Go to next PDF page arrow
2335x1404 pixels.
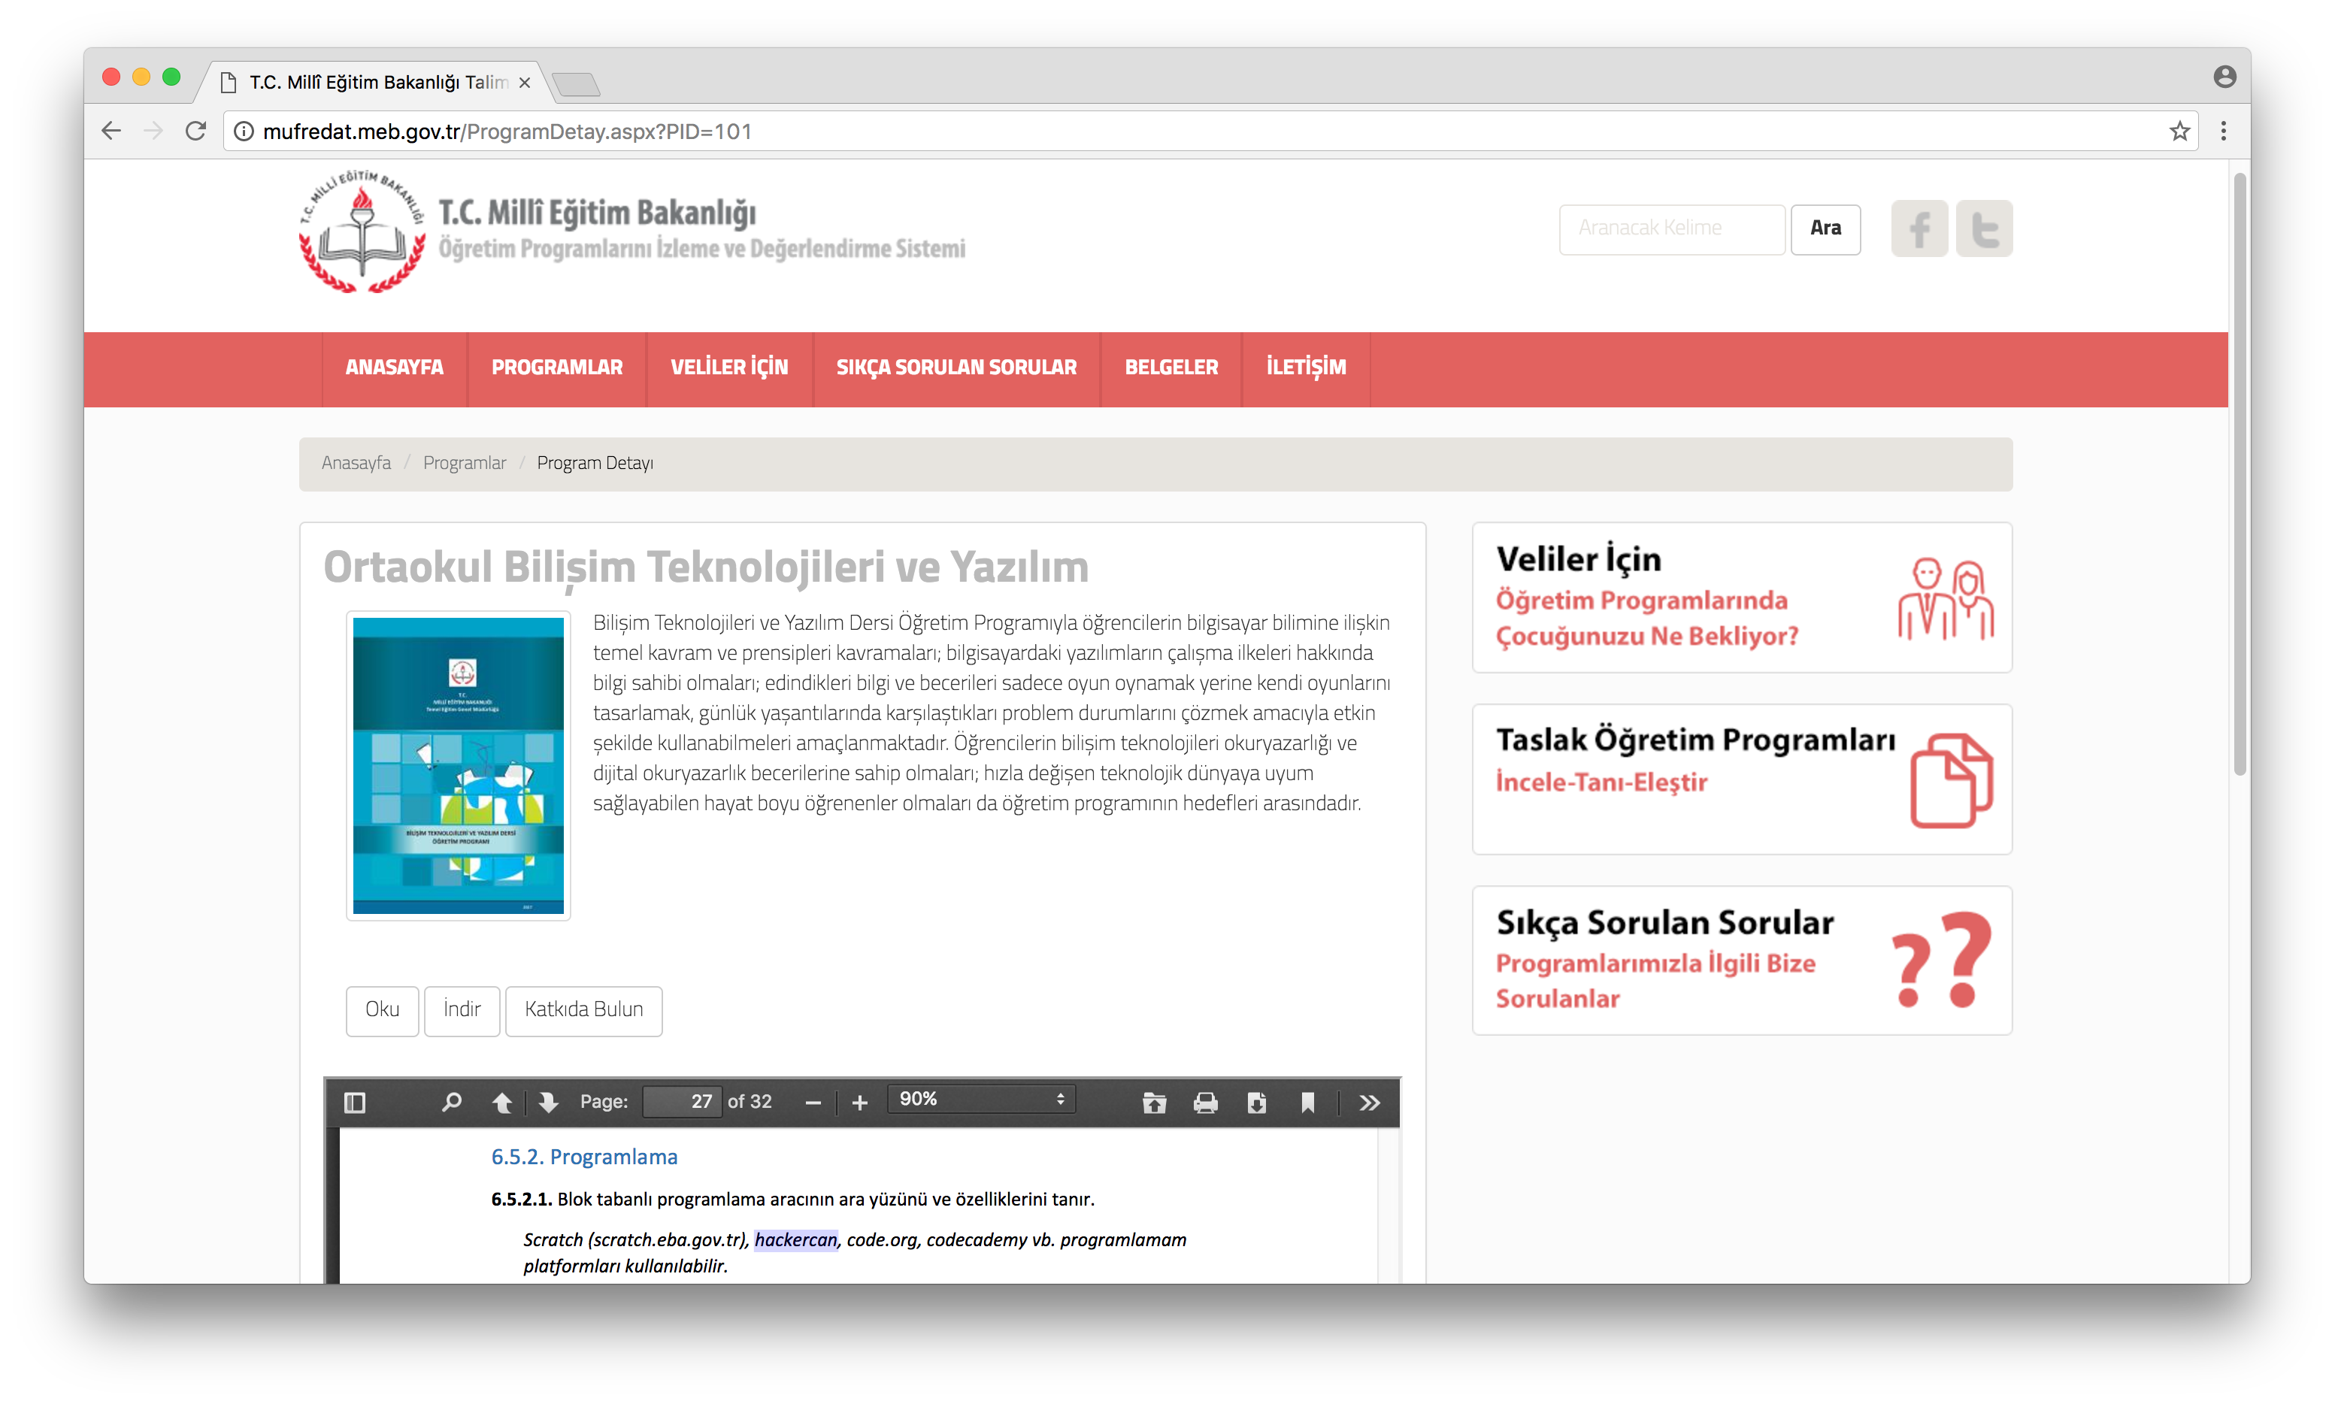coord(549,1102)
